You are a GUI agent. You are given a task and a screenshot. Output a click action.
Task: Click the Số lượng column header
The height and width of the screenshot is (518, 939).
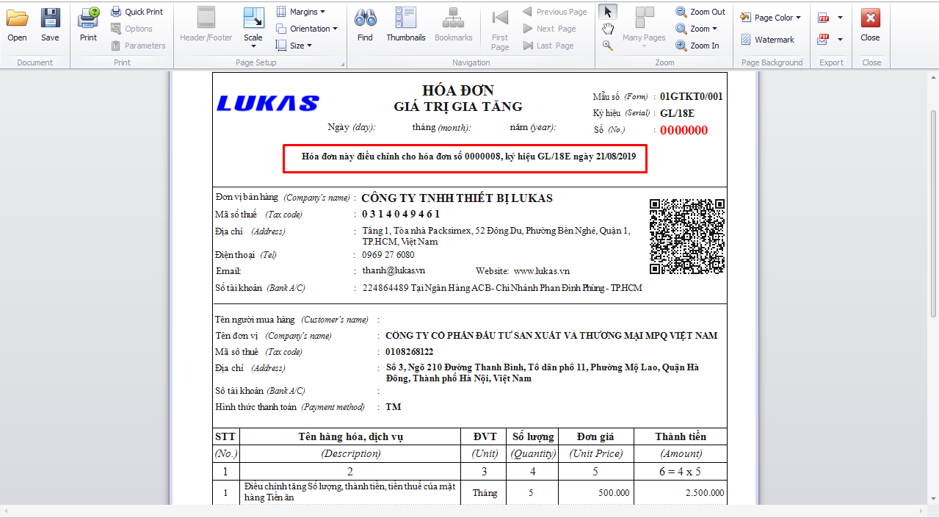pos(532,436)
